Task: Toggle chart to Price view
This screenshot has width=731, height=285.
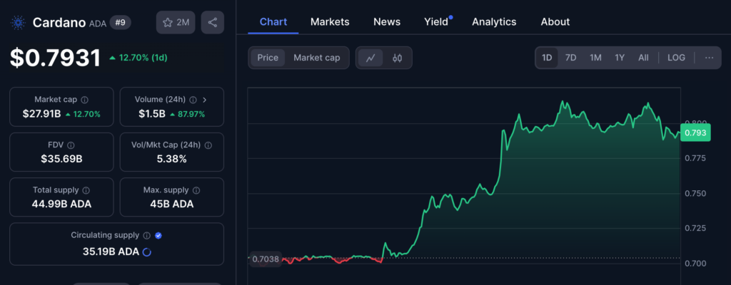Action: tap(268, 58)
